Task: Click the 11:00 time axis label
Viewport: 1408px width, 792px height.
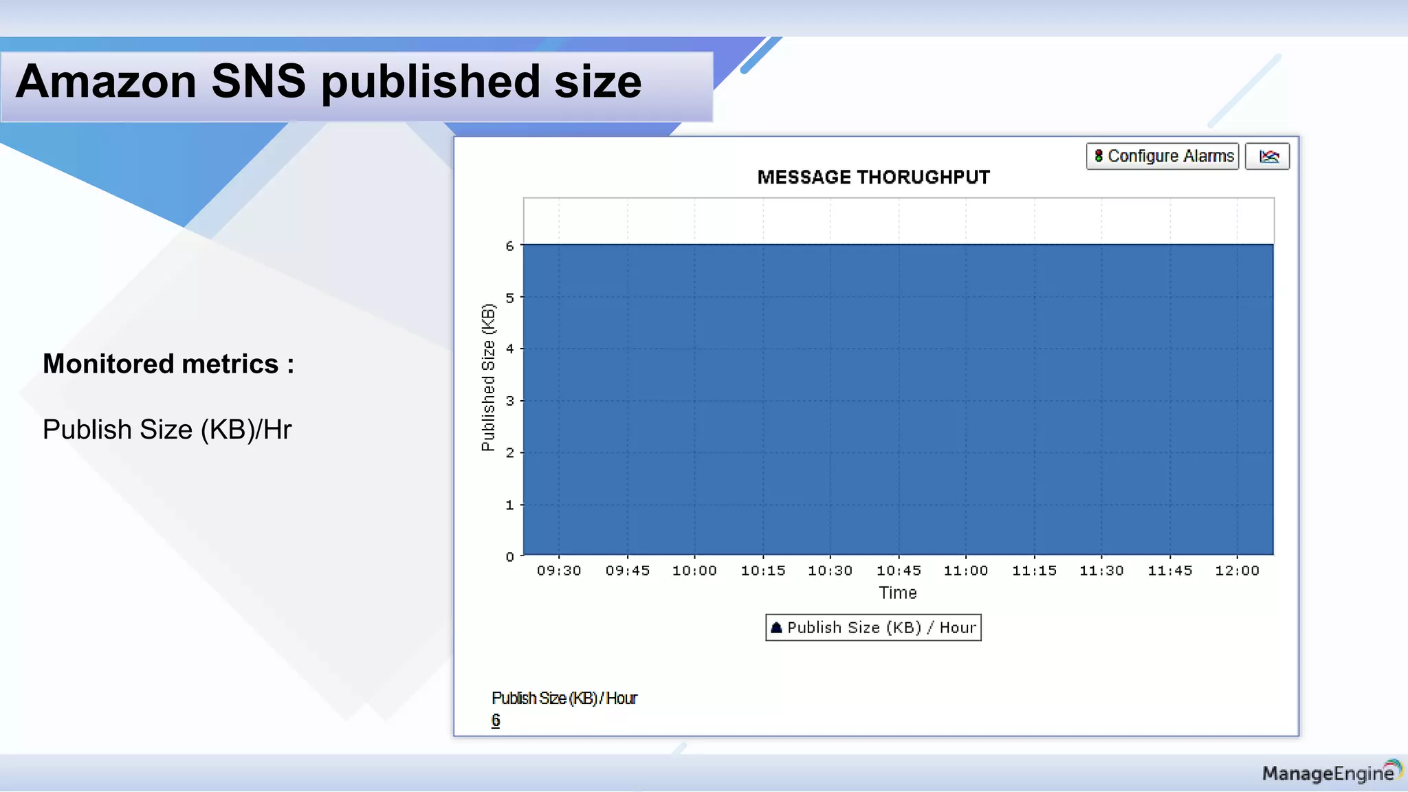Action: (966, 571)
